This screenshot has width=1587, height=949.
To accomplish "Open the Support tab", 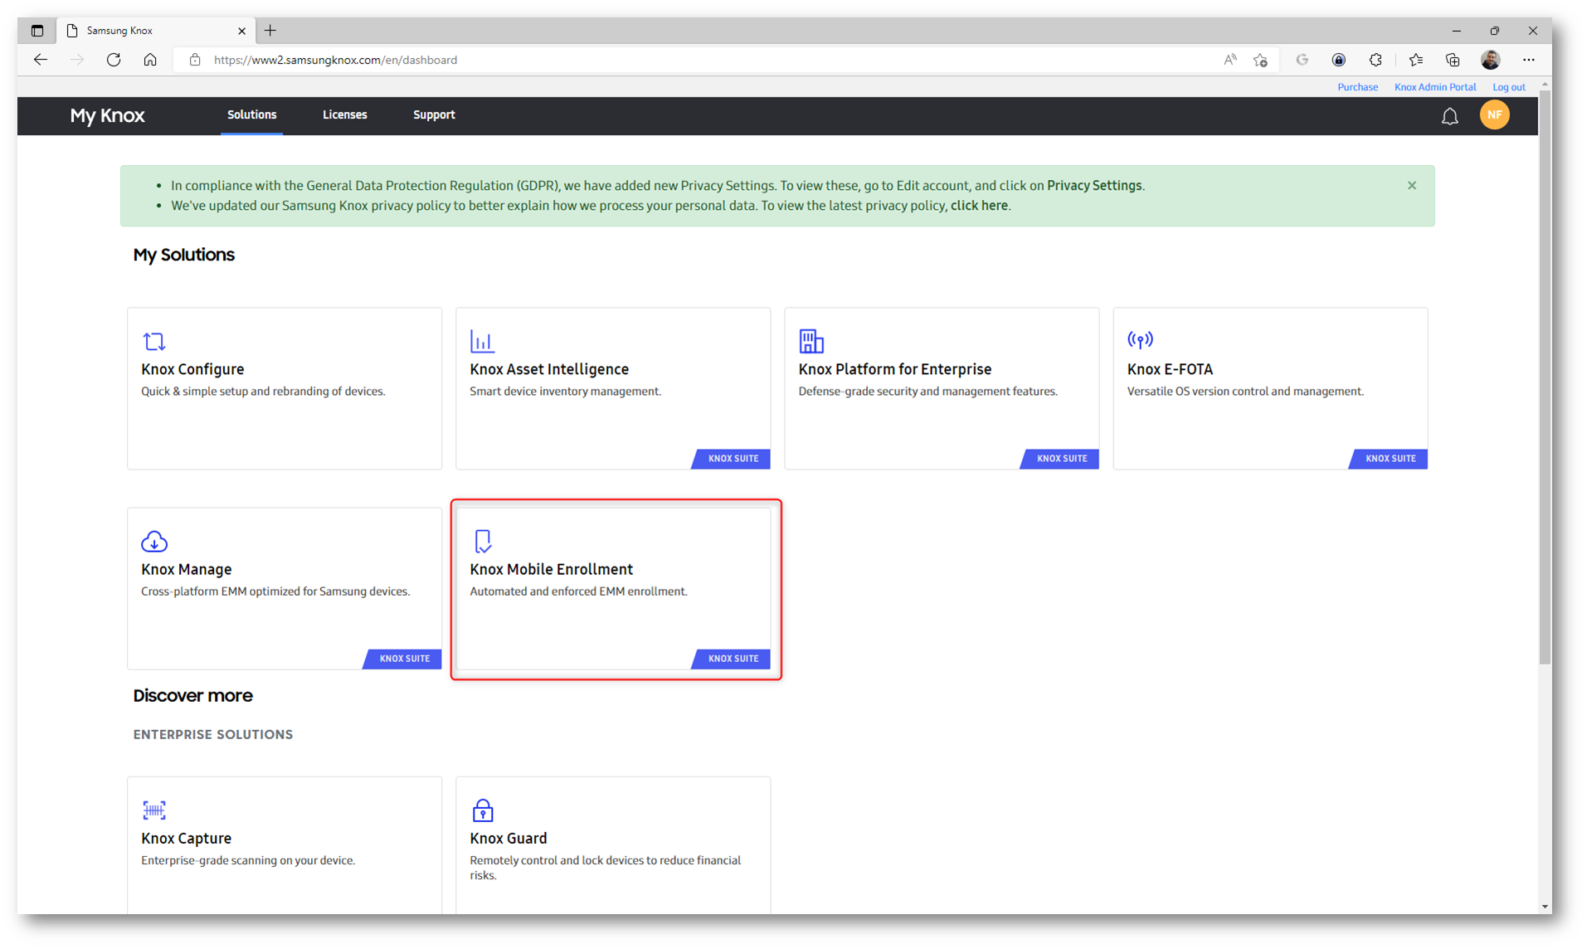I will click(434, 114).
